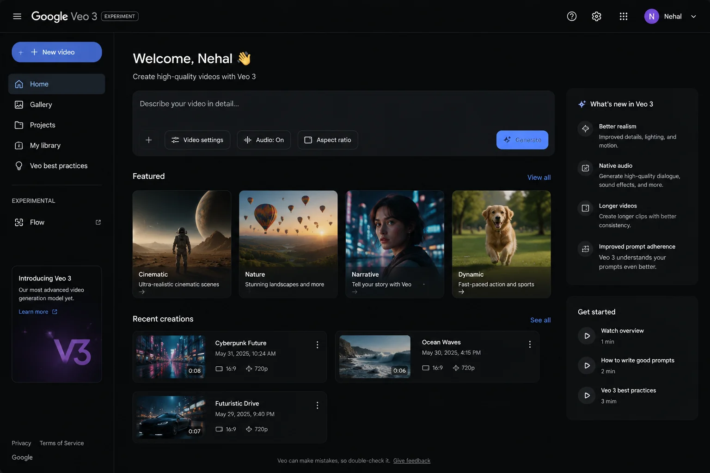Click the Native audio icon

585,168
